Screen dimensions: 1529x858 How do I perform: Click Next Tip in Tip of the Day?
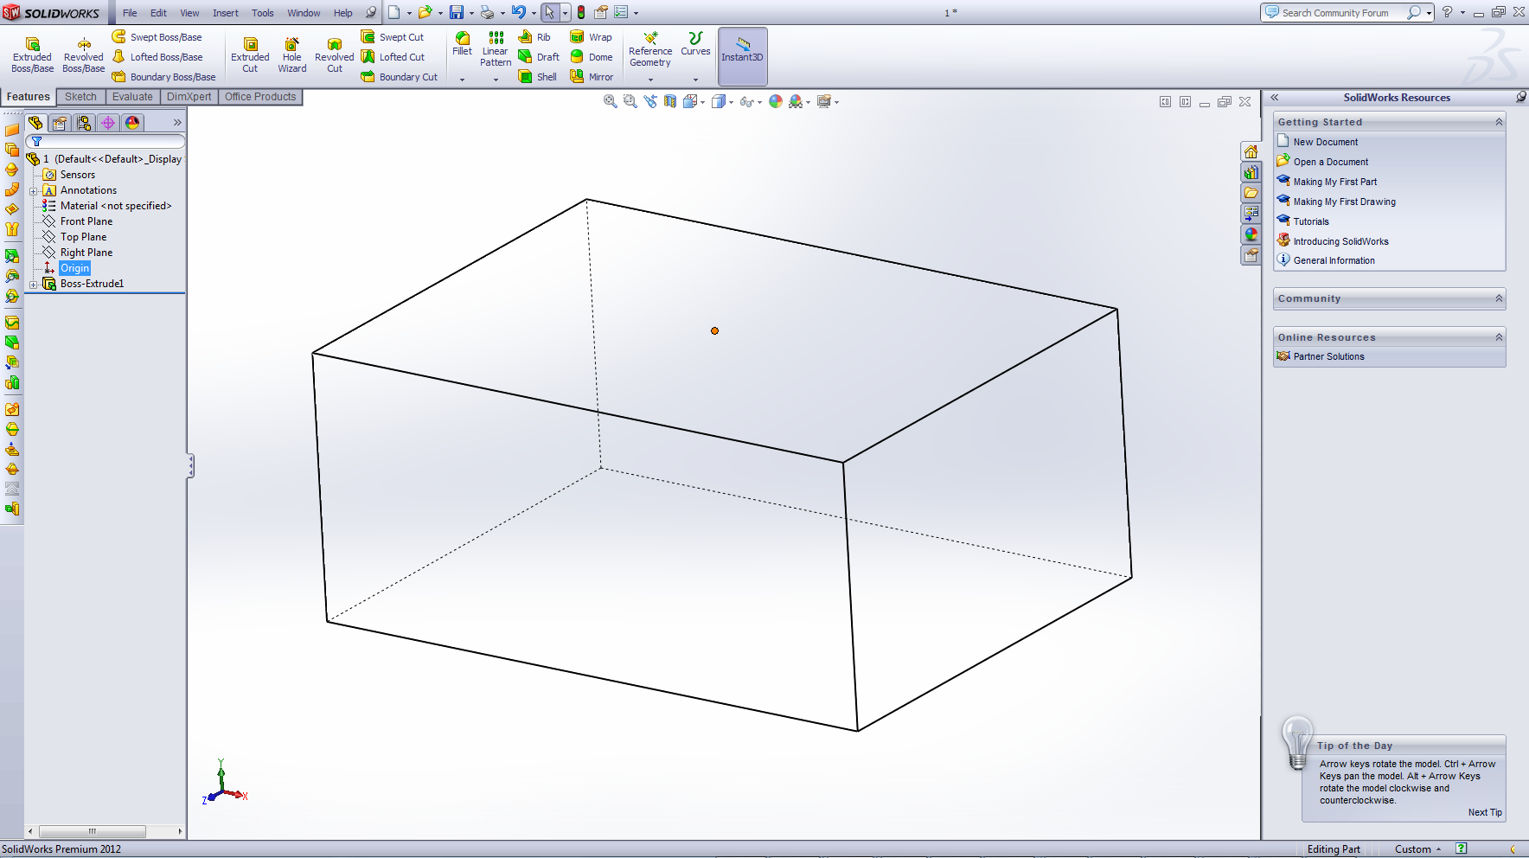1484,811
